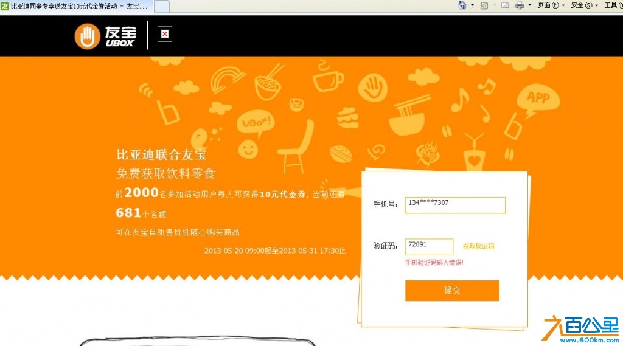Open the Home button dropdown arrow
The width and height of the screenshot is (623, 346).
tap(472, 5)
